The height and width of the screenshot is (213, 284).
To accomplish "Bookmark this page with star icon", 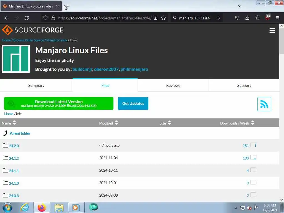I will point(163,18).
